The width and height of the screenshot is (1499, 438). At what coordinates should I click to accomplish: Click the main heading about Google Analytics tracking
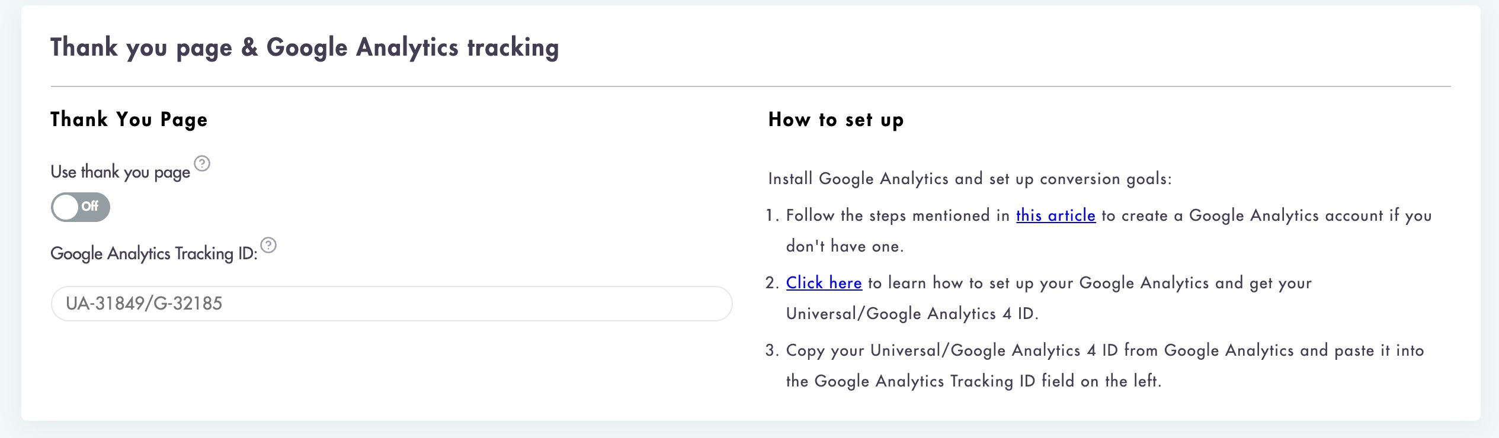click(305, 47)
